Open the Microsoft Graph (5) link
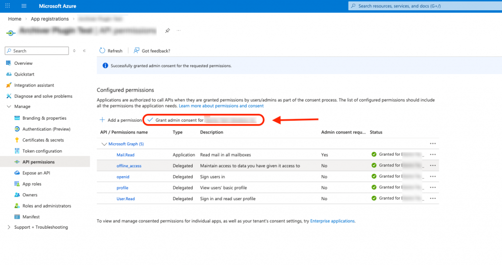Viewport: 502px width, 265px height. tap(126, 144)
